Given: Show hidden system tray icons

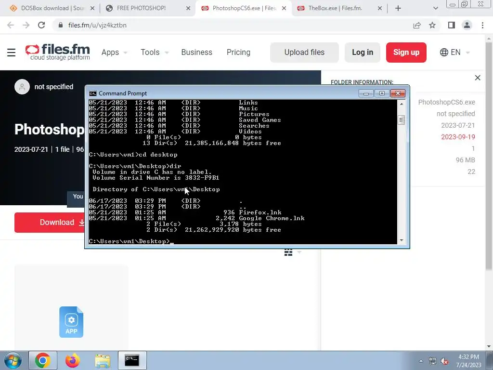Looking at the screenshot, I should pos(421,361).
